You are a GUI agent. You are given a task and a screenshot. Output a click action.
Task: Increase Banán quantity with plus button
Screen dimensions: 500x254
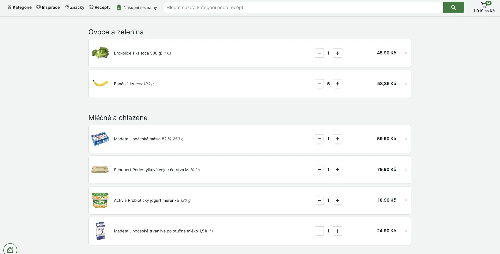tap(337, 84)
